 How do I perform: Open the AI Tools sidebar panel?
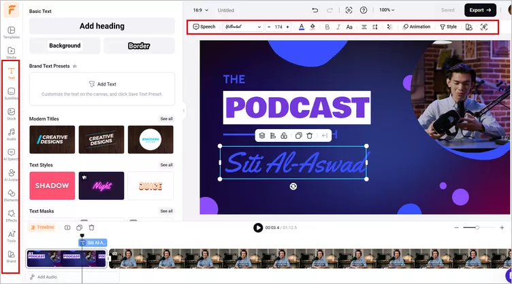(11, 236)
